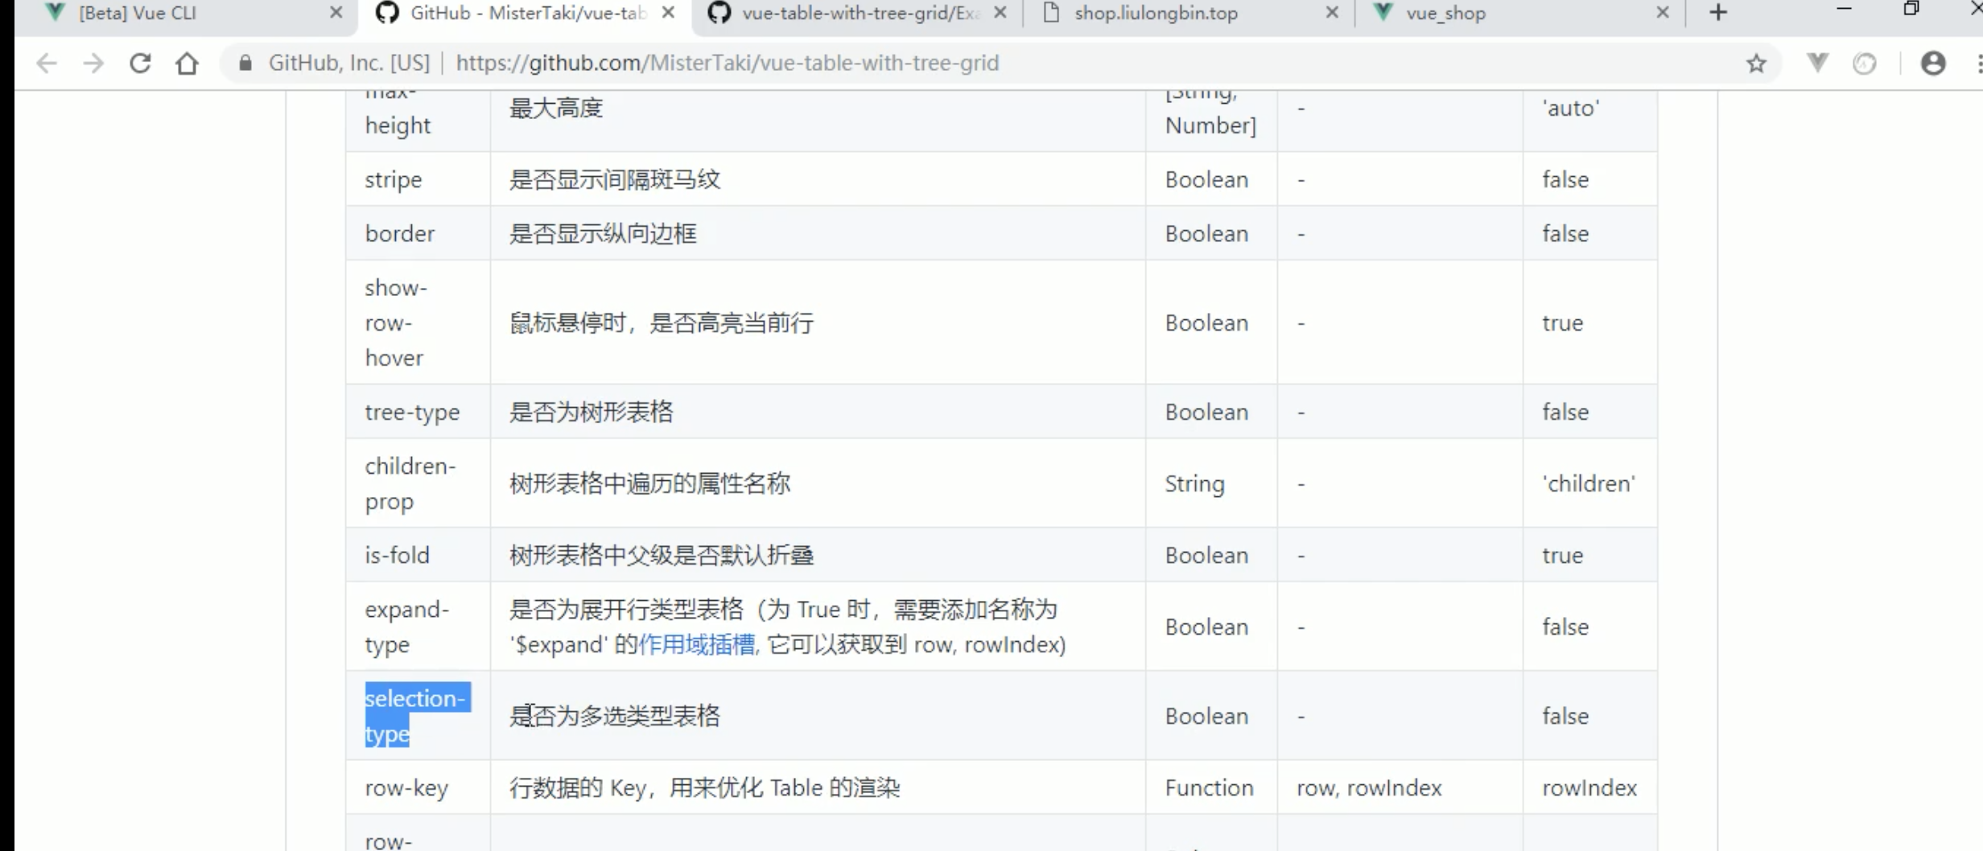This screenshot has width=1983, height=851.
Task: Open a new browser tab
Action: coord(1718,13)
